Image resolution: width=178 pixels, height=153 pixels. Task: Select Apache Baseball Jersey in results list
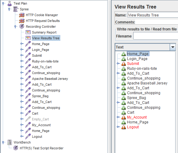click(x=147, y=83)
